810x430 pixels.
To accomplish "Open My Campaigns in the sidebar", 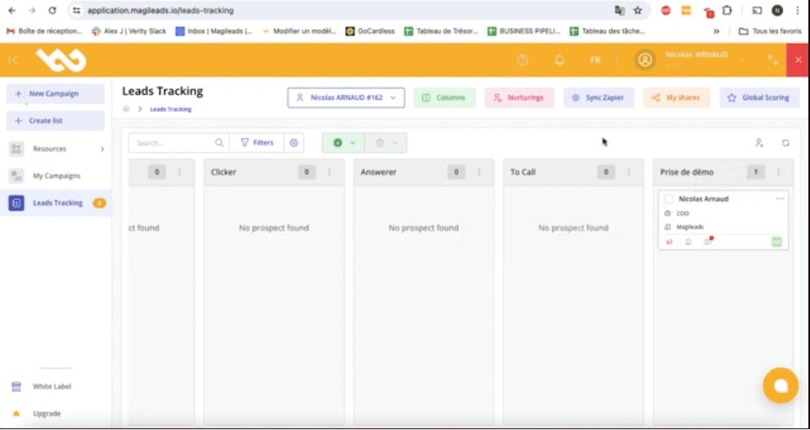I will coord(56,176).
